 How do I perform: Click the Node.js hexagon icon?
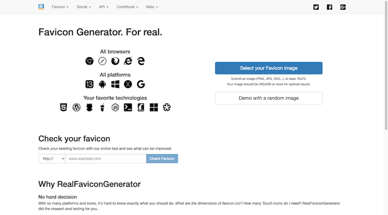pyautogui.click(x=115, y=107)
